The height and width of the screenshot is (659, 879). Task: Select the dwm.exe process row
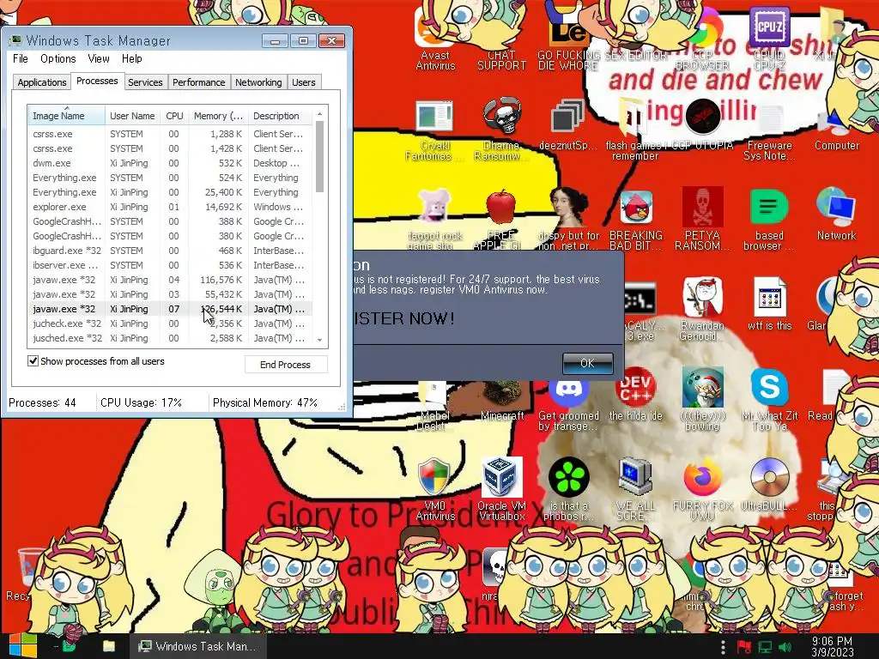(171, 163)
